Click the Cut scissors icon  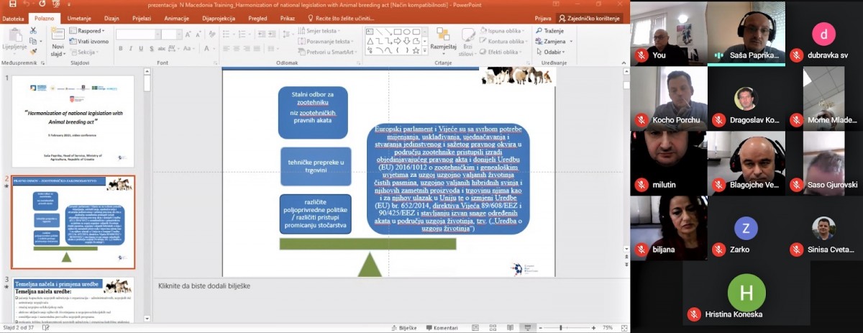(x=33, y=31)
